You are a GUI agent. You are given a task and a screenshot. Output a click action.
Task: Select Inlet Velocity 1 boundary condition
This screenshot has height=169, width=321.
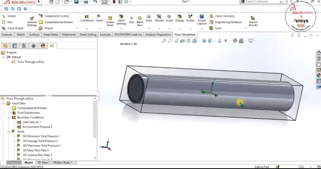pyautogui.click(x=32, y=122)
